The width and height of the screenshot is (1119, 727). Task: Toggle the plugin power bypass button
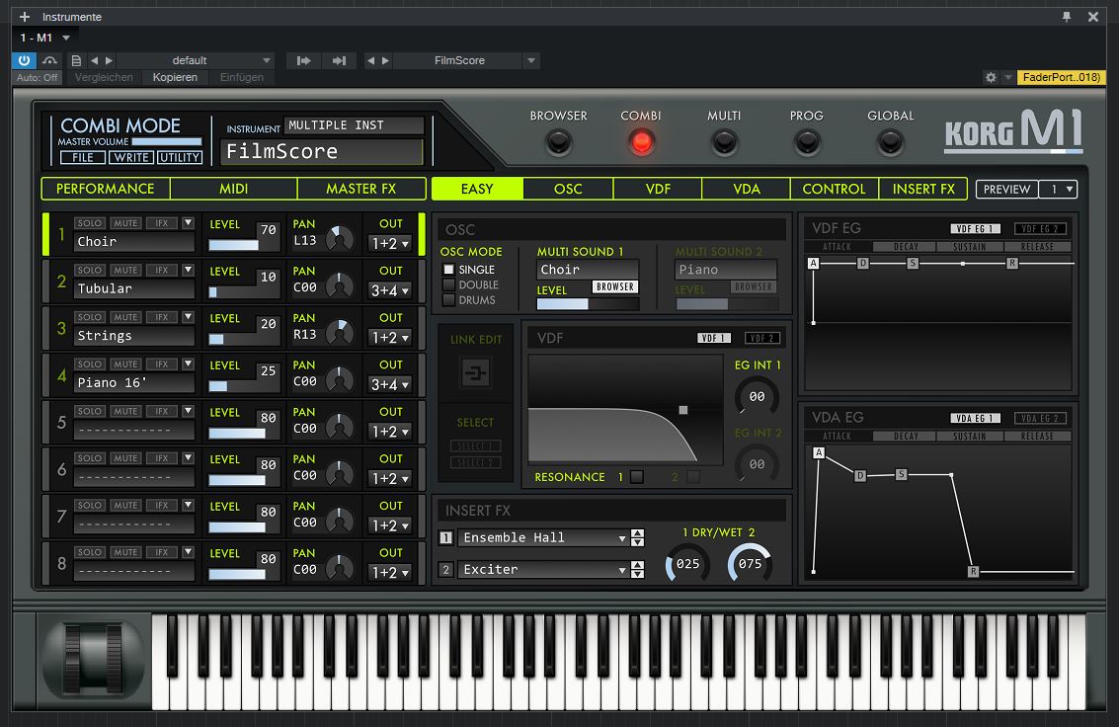tap(24, 60)
